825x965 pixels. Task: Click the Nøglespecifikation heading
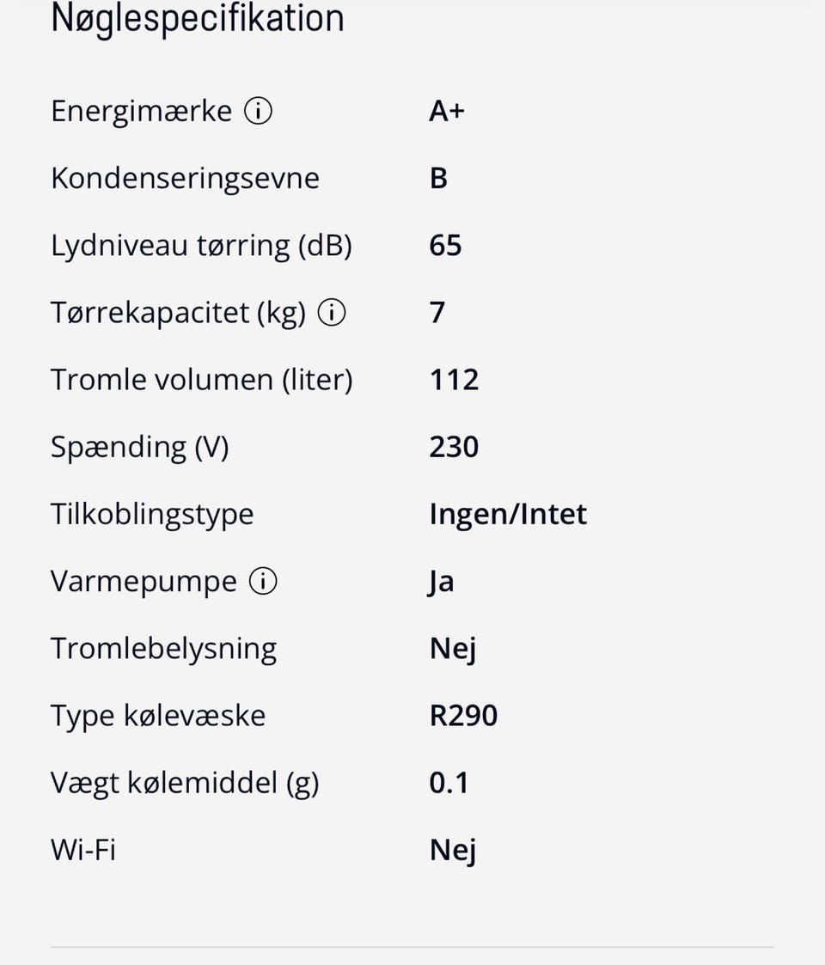pyautogui.click(x=198, y=18)
